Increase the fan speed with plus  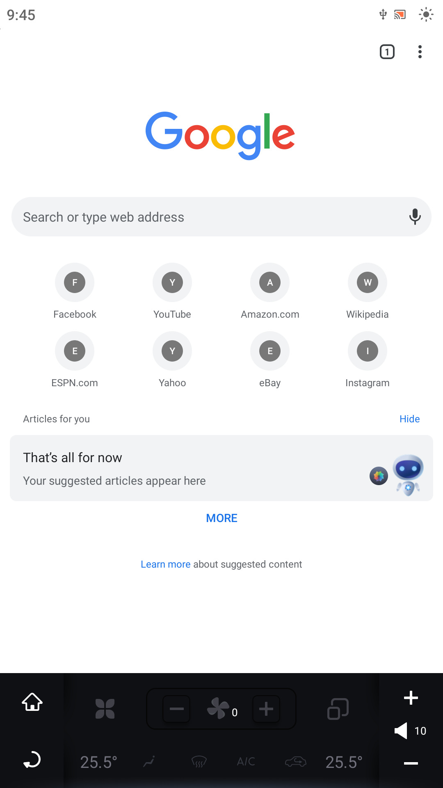click(x=266, y=709)
